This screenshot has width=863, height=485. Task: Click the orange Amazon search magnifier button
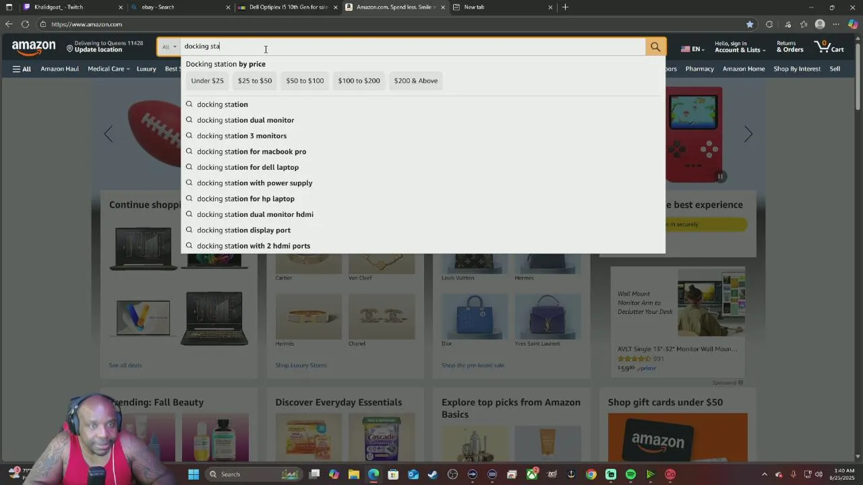pos(655,46)
